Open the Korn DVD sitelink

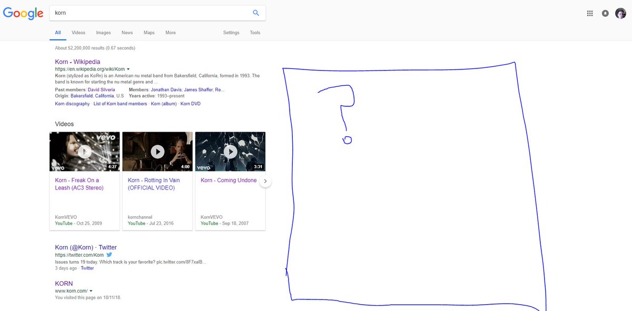click(190, 104)
